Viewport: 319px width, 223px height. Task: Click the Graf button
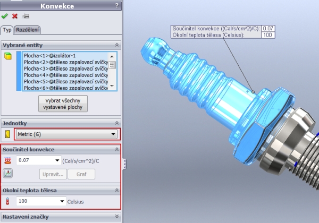pos(81,174)
